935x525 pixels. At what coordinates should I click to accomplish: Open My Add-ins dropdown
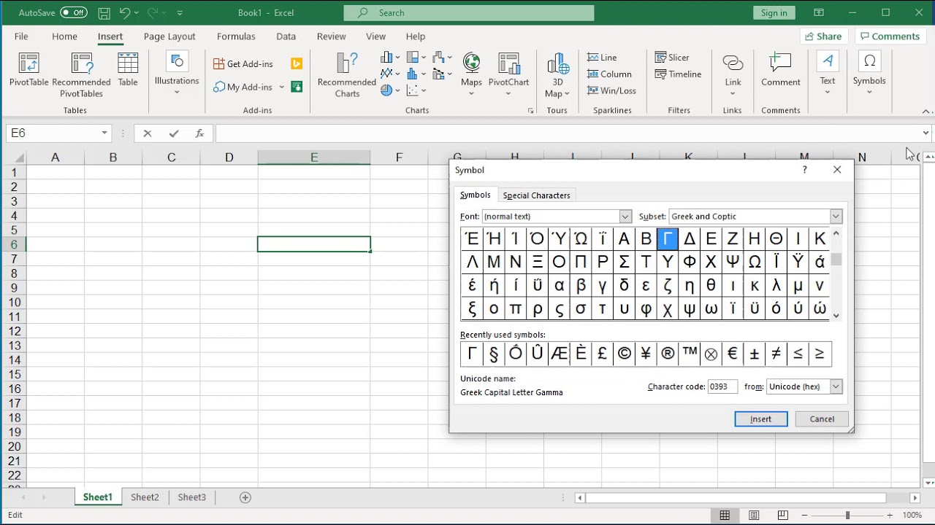pyautogui.click(x=281, y=87)
